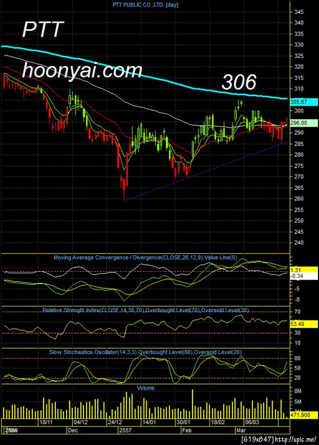Select the cyan 305.67 moving average value label

coord(304,102)
